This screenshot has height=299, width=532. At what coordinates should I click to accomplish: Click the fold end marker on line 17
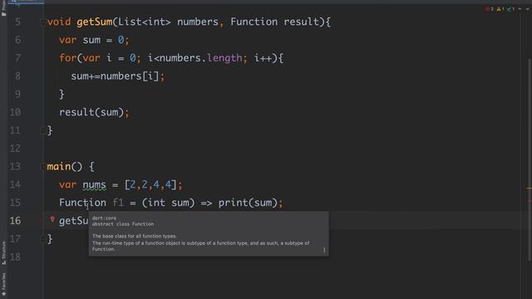coord(42,239)
